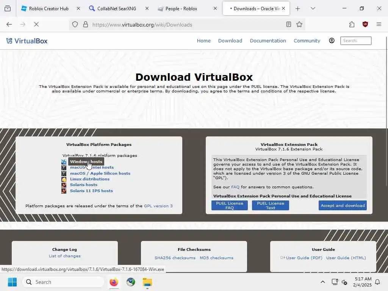This screenshot has width=388, height=291.
Task: Open the Firefox hamburger application menu
Action: tap(379, 24)
